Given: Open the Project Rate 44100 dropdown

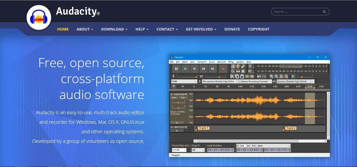Looking at the screenshot, I should [x=179, y=150].
